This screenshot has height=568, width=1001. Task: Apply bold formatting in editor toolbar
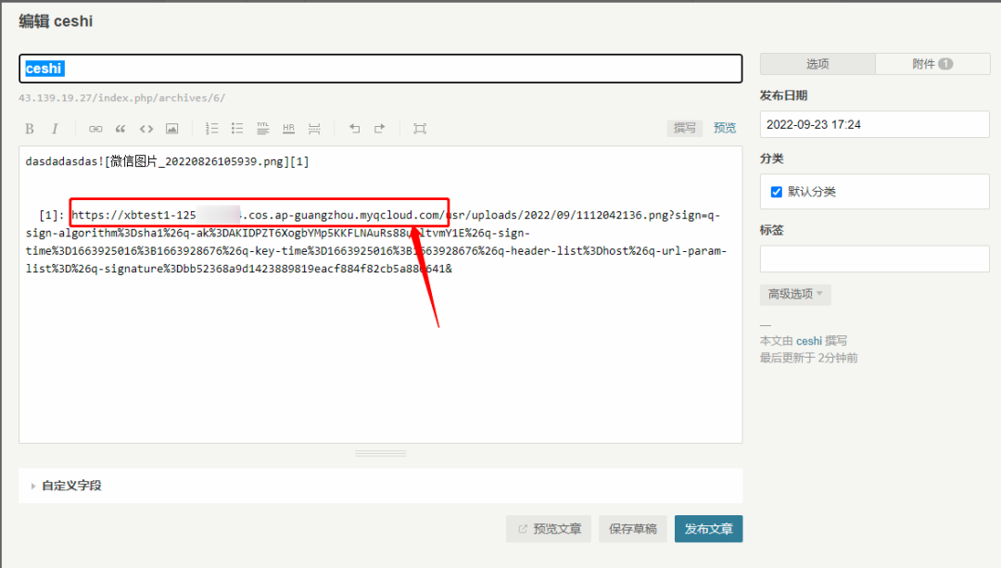pos(30,129)
